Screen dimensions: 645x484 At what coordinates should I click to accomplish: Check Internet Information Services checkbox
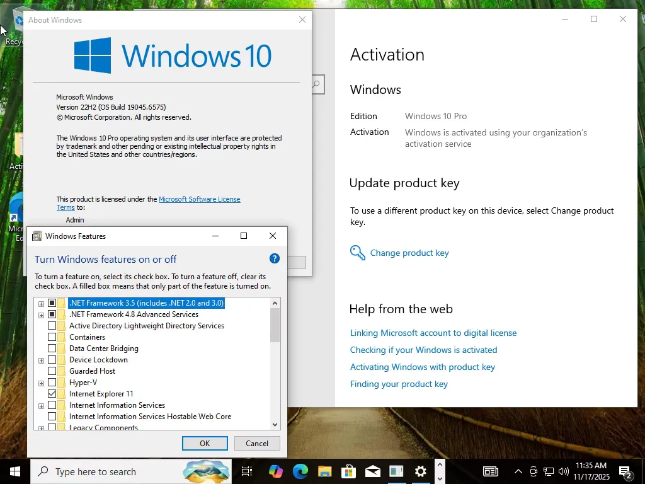pyautogui.click(x=52, y=405)
